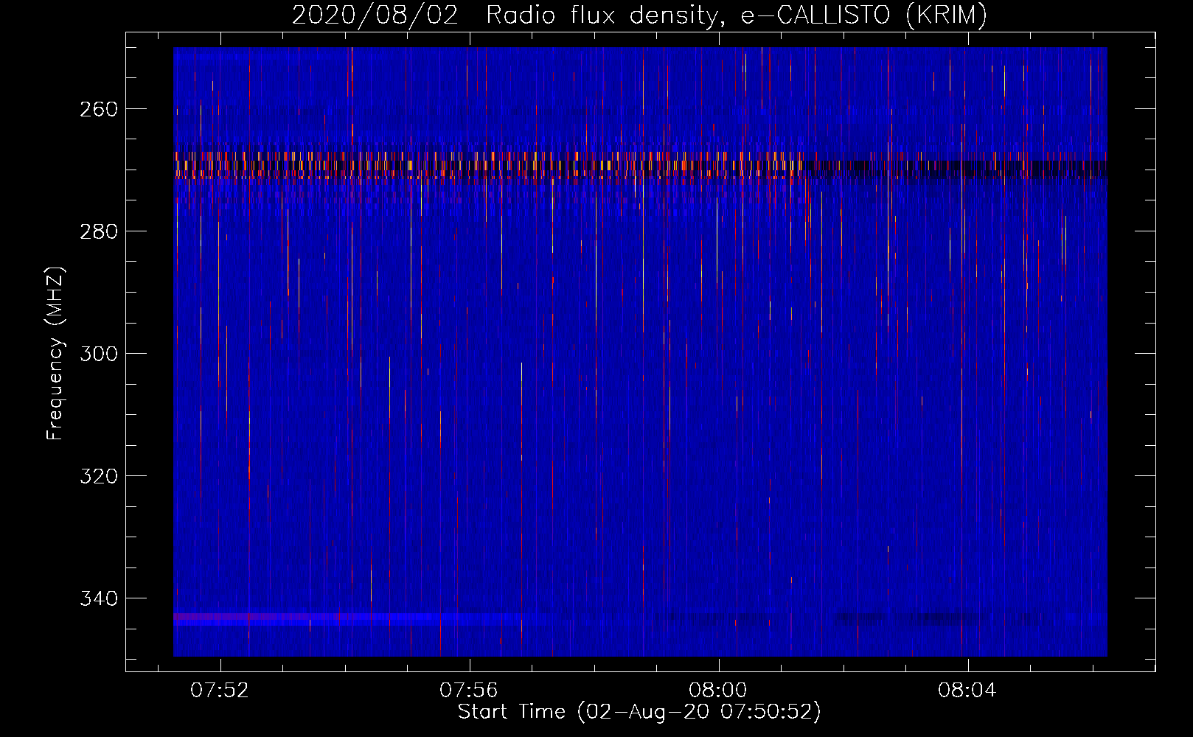1193x737 pixels.
Task: Click the 320 frequency tick label
Action: pos(99,476)
